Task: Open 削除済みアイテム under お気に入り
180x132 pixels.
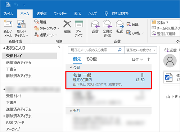Action: tap(19, 76)
